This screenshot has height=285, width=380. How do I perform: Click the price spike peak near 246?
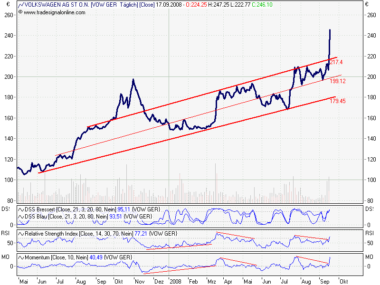[x=330, y=30]
